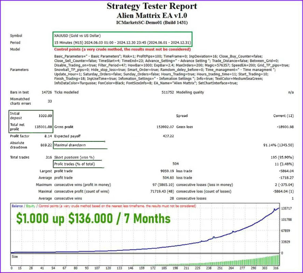The image size is (303, 273).
Task: Click the Profit trades (% of total) label
Action: (75, 164)
